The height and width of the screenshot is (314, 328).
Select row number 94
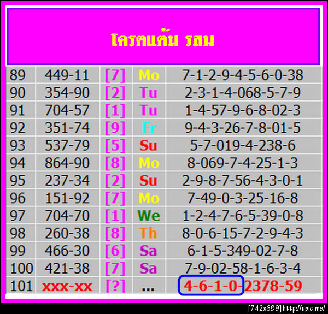17,163
